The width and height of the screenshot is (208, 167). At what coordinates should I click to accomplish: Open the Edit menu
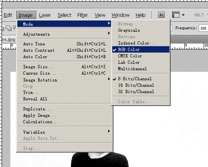coord(8,15)
